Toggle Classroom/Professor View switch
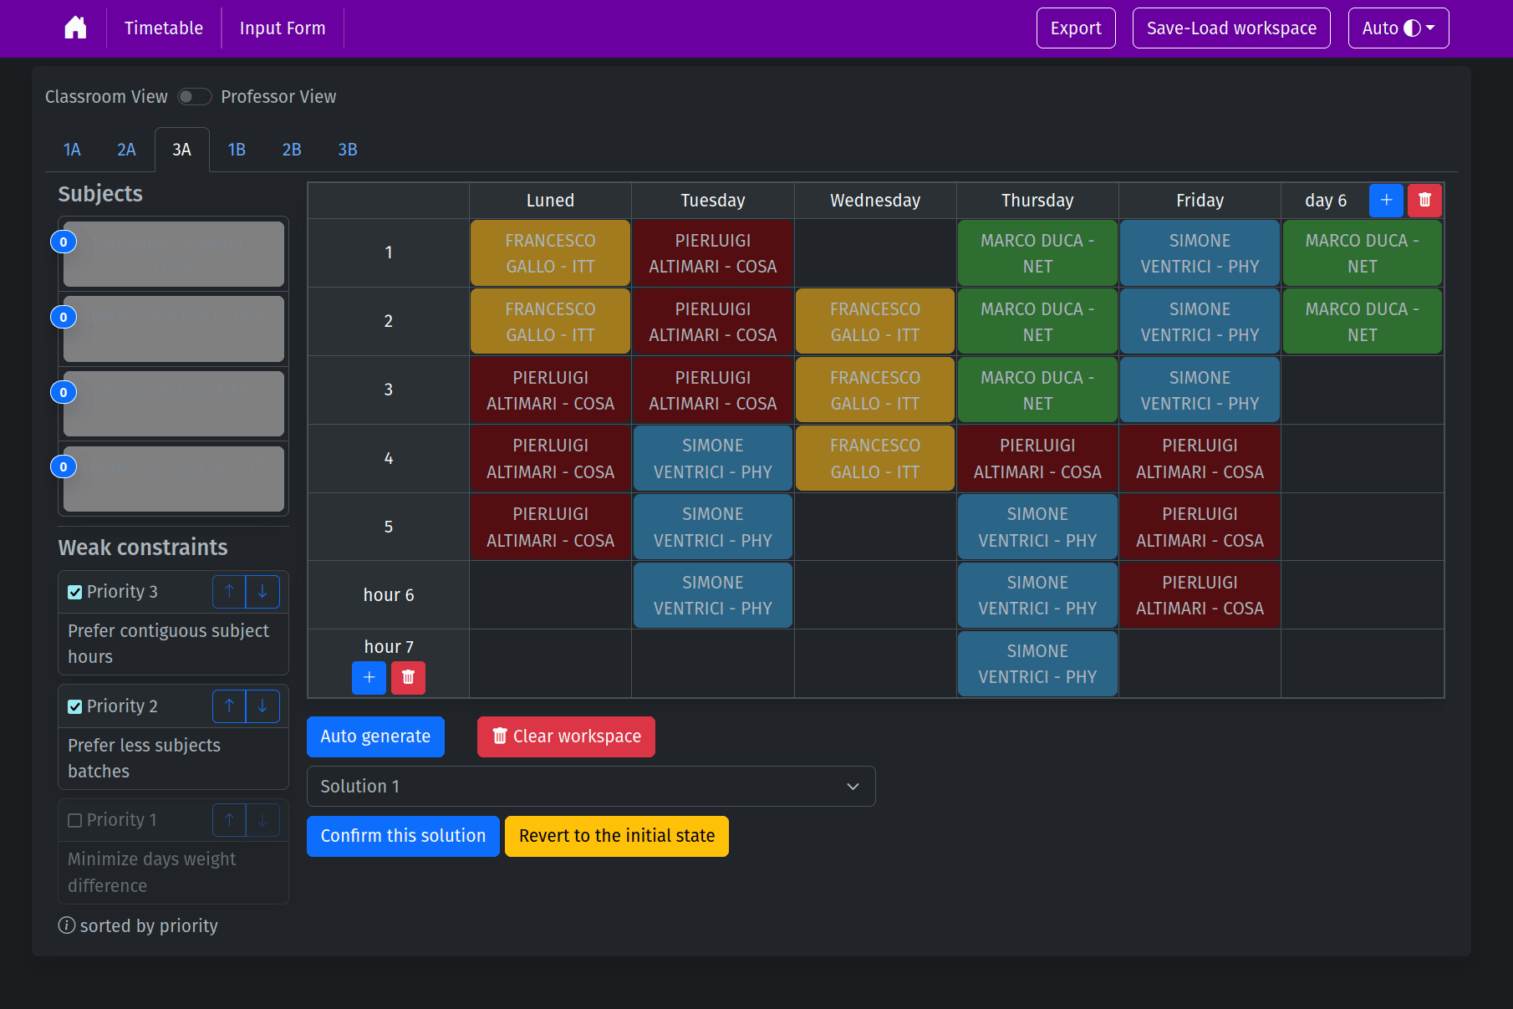The width and height of the screenshot is (1513, 1009). pyautogui.click(x=194, y=97)
